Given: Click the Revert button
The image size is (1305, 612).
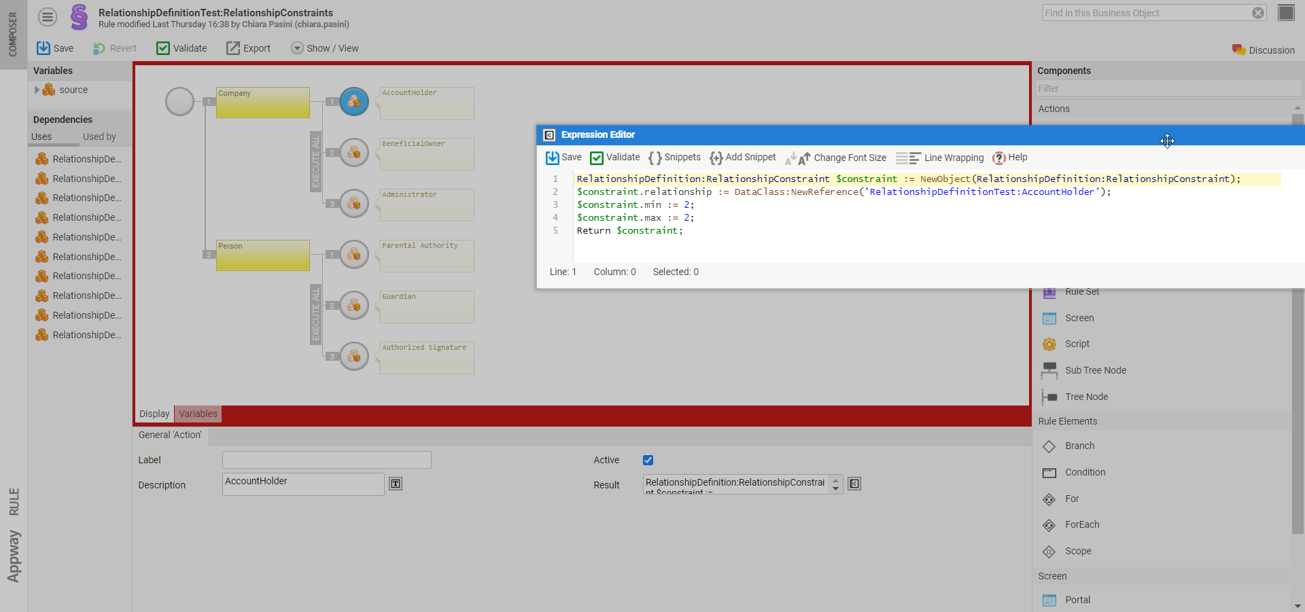Looking at the screenshot, I should [115, 48].
